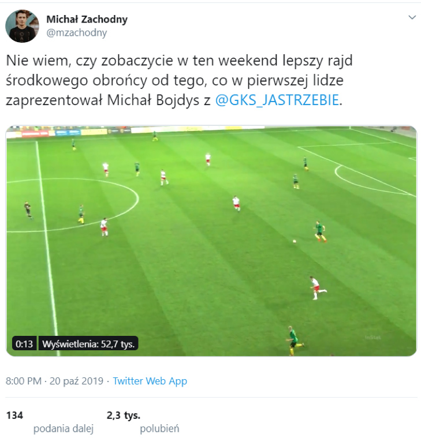Click the InStat watermark in video

pos(373,338)
